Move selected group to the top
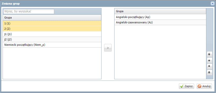The height and width of the screenshot is (93, 216). [x=209, y=54]
